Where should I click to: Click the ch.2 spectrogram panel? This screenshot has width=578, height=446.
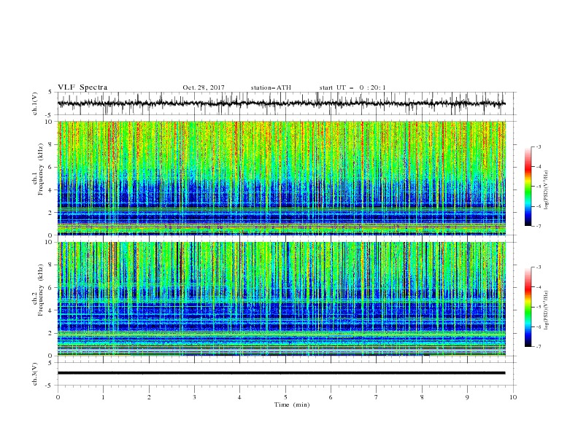[x=282, y=299]
